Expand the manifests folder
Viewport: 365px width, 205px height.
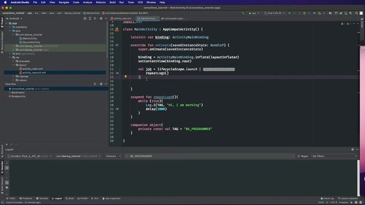click(x=10, y=27)
